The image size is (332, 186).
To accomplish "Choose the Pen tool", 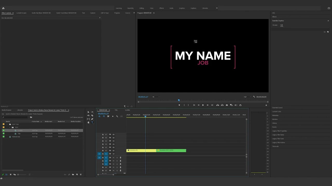I will click(92, 119).
